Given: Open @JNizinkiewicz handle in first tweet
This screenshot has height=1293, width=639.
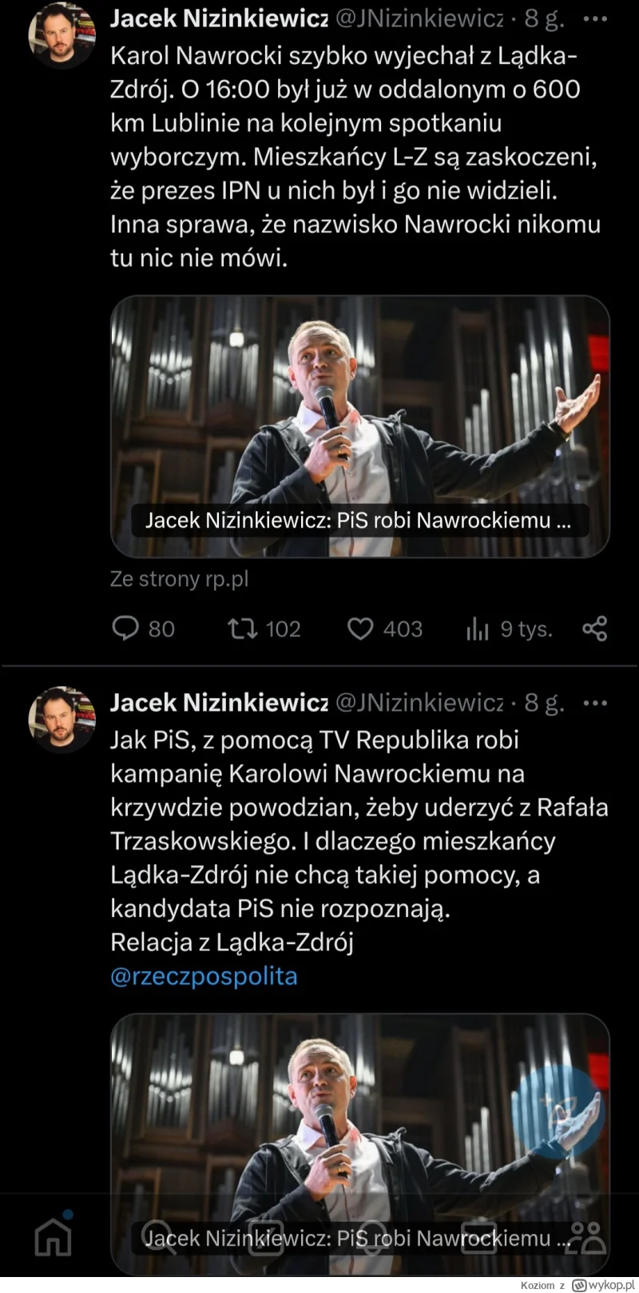Looking at the screenshot, I should (419, 19).
